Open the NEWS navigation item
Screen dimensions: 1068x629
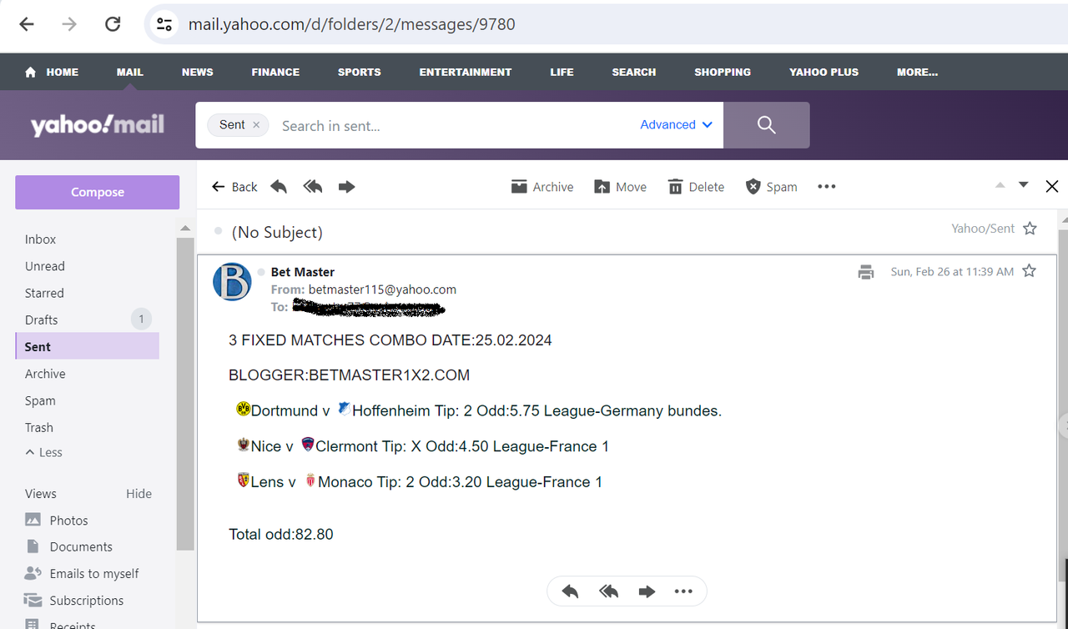(198, 73)
